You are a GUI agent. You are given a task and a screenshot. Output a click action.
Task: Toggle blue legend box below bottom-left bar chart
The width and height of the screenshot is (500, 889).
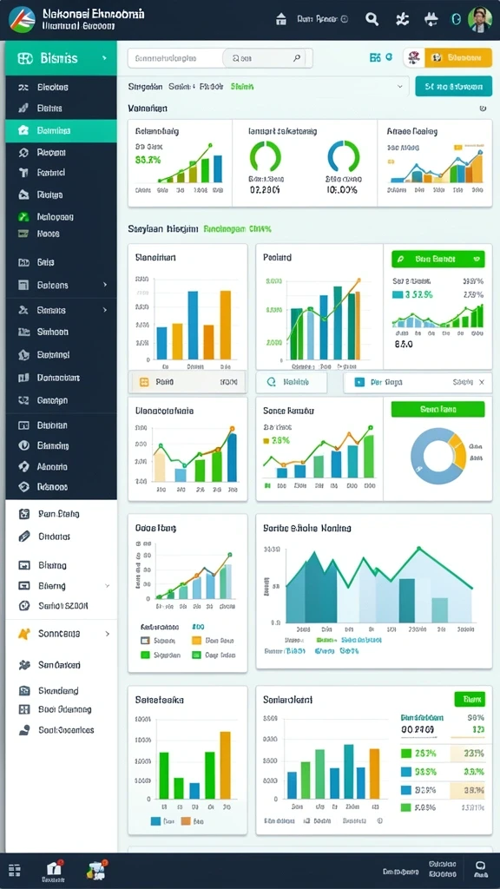[156, 821]
